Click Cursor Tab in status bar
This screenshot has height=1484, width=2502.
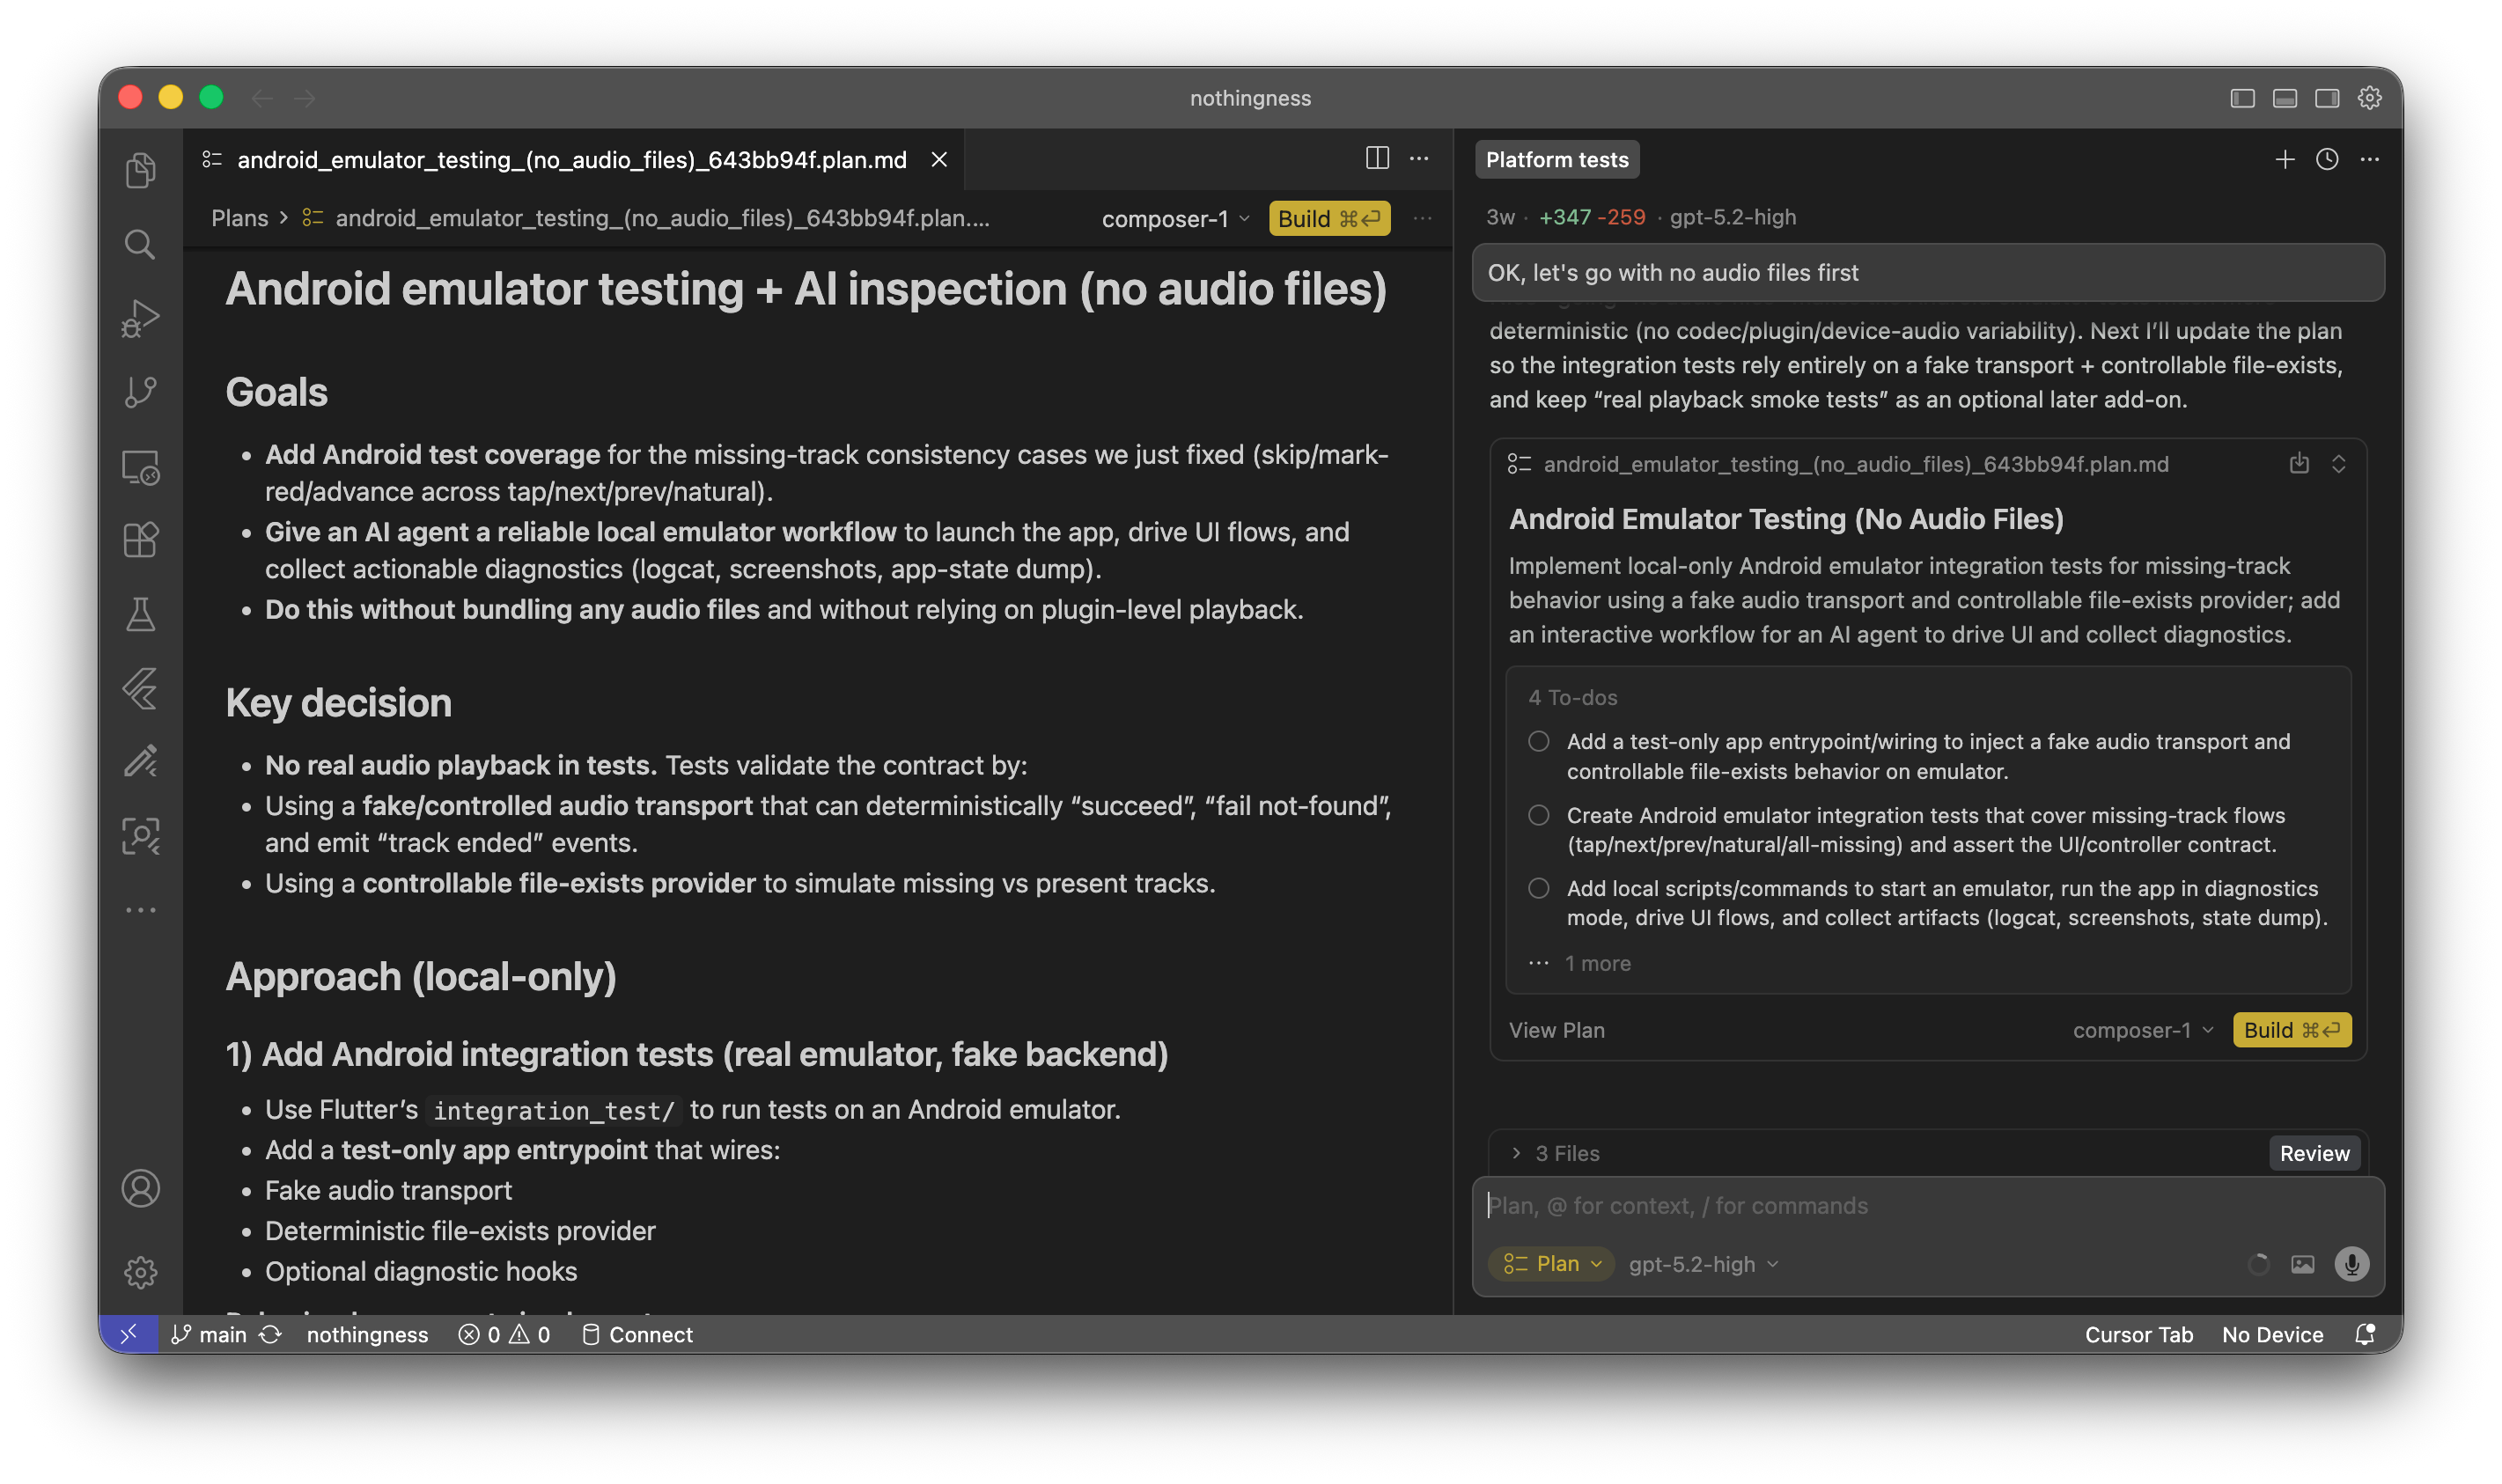pyautogui.click(x=2139, y=1335)
